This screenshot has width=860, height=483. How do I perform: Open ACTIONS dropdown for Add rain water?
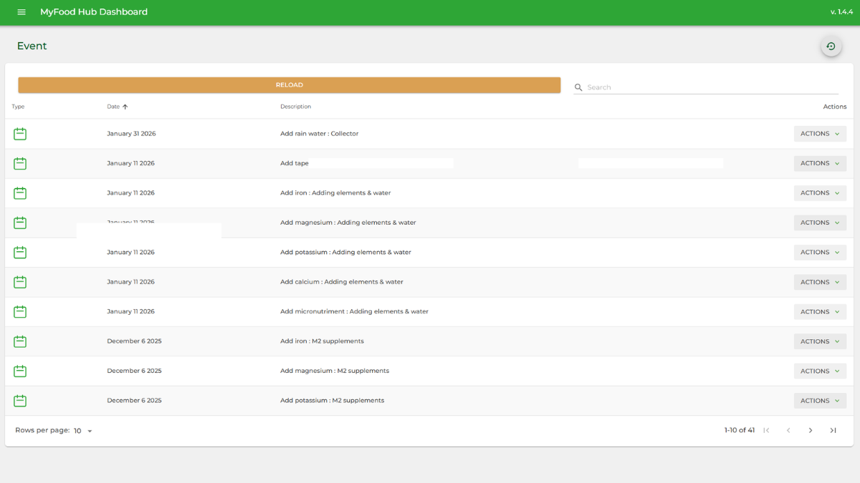pos(820,134)
